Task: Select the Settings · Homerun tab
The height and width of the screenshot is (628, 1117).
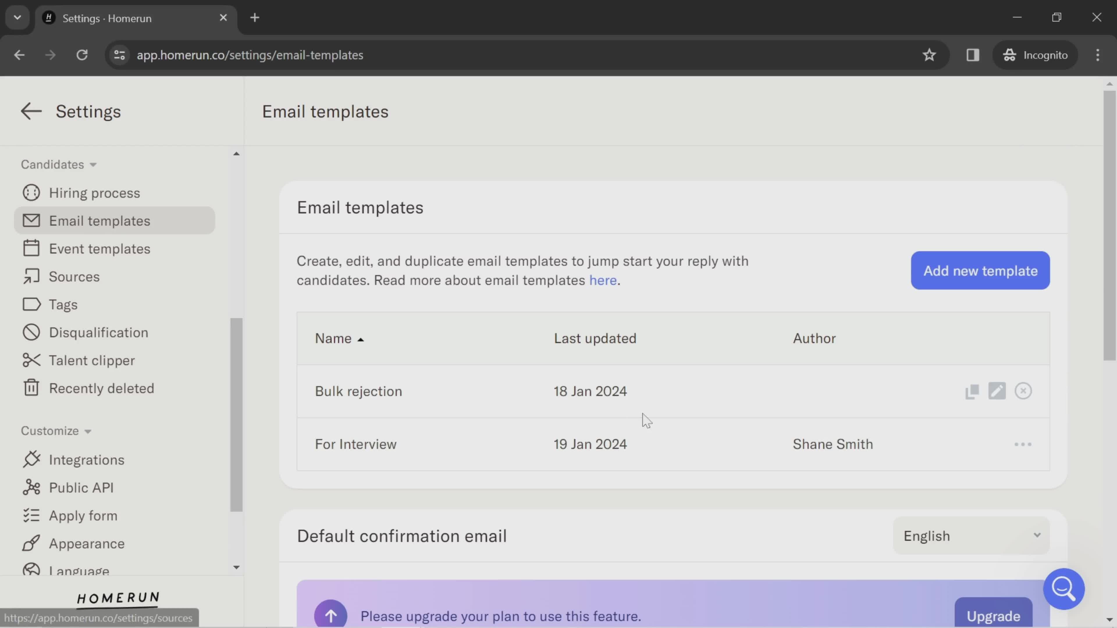Action: tap(136, 18)
